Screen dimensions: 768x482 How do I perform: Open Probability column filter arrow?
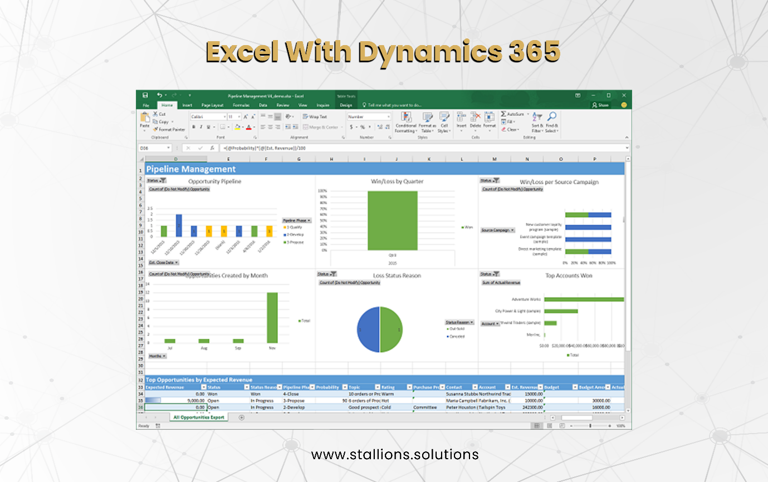pos(345,387)
